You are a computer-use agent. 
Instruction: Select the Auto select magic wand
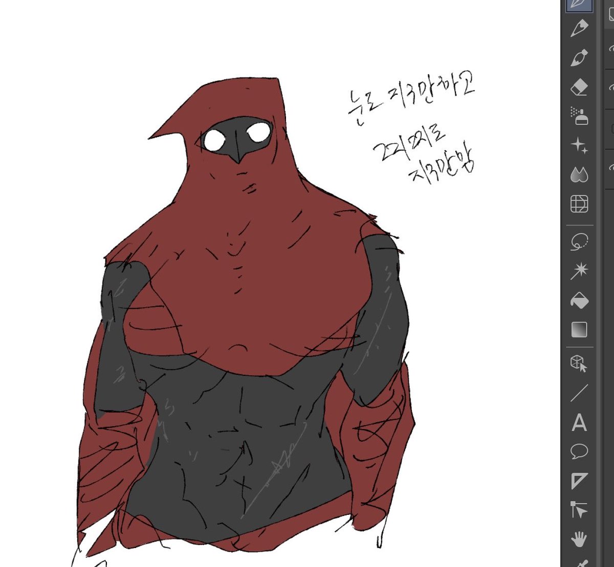579,270
